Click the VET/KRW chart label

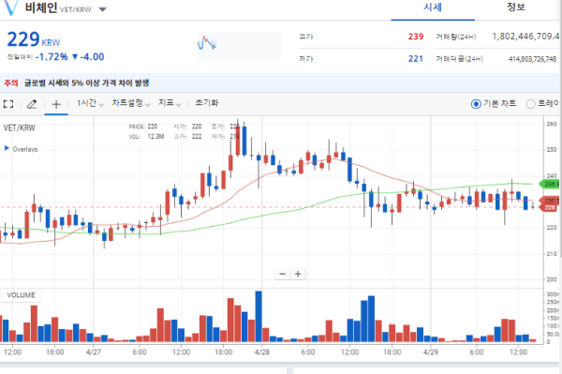pyautogui.click(x=20, y=128)
